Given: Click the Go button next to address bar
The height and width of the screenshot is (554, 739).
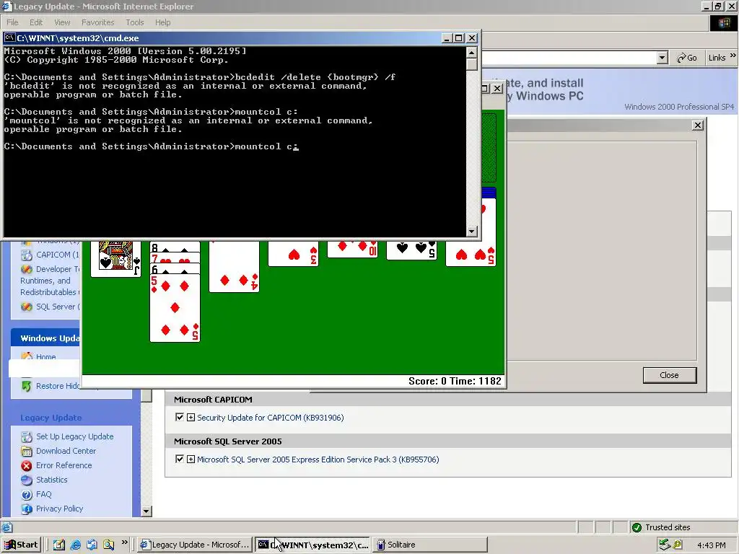Looking at the screenshot, I should coord(687,58).
